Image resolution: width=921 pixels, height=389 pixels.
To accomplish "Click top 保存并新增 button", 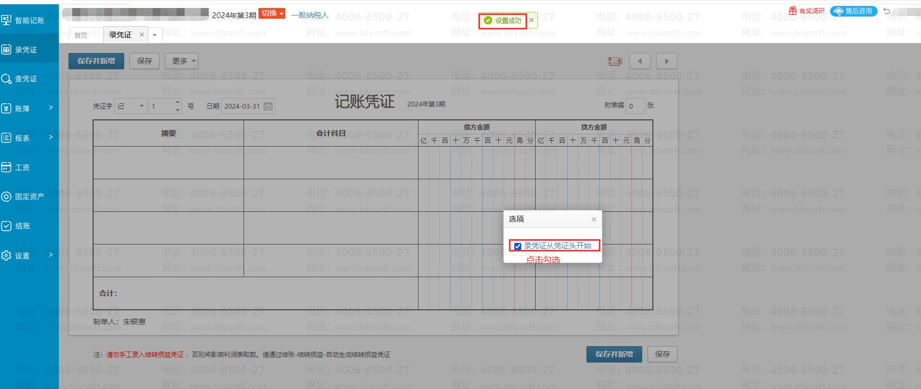I will pyautogui.click(x=96, y=61).
